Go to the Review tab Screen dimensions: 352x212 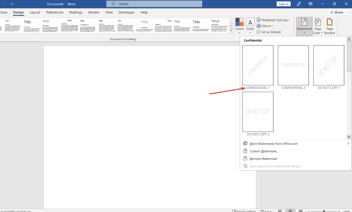94,12
